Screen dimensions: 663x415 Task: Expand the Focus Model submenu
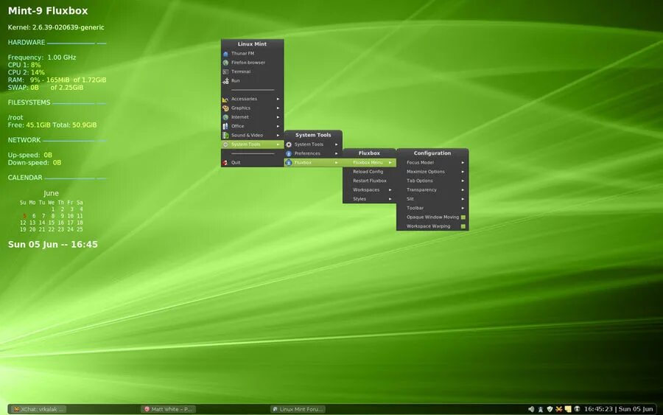point(432,162)
